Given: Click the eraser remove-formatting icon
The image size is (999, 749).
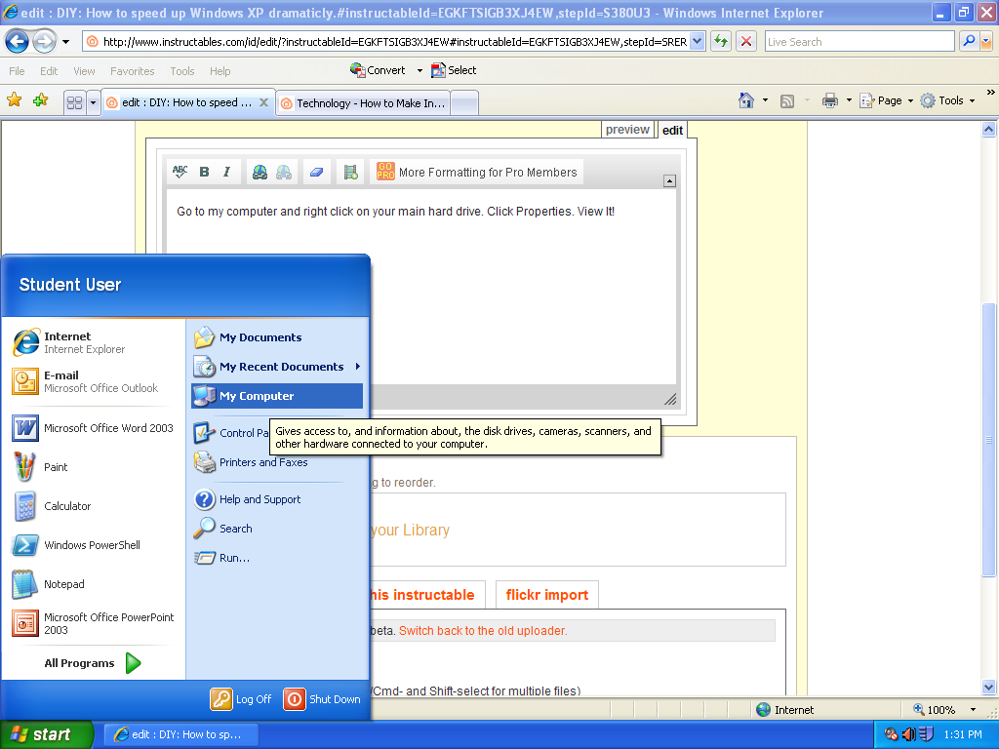Looking at the screenshot, I should click(x=316, y=172).
